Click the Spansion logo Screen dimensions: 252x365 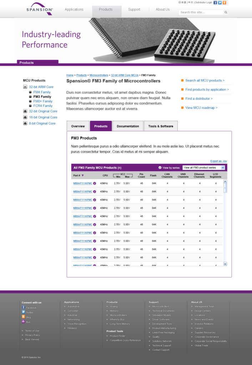[40, 9]
